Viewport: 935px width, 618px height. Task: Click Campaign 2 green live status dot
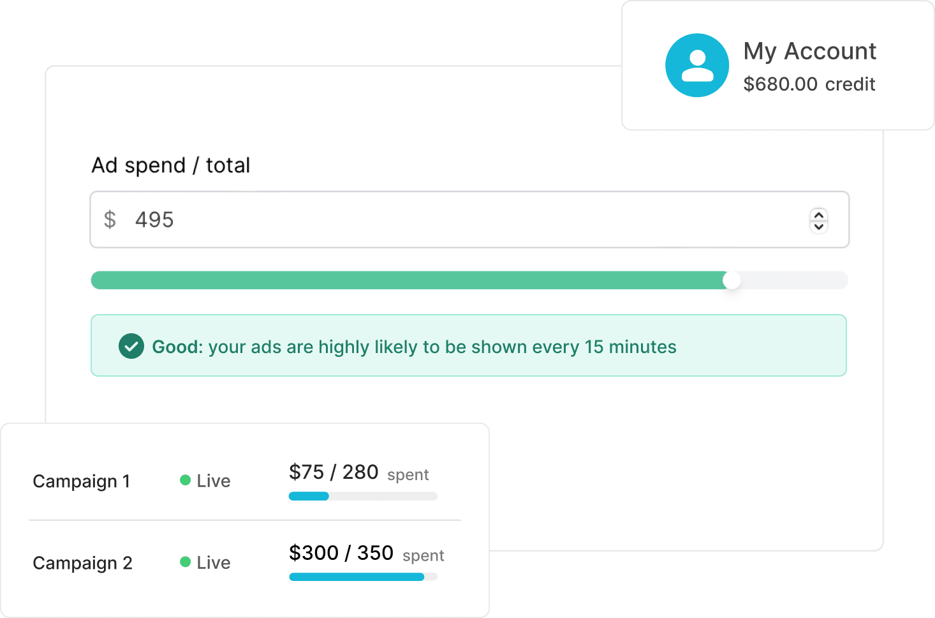(186, 562)
